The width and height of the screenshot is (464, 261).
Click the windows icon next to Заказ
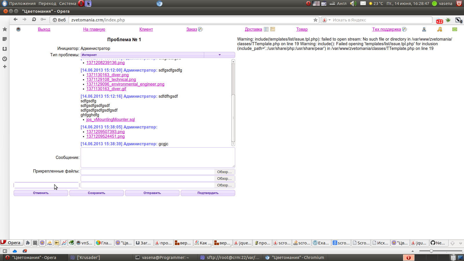(x=200, y=29)
